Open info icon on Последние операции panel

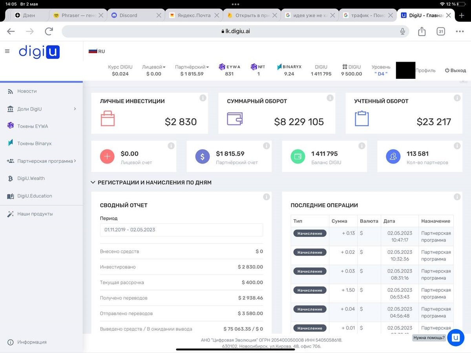coord(457,197)
